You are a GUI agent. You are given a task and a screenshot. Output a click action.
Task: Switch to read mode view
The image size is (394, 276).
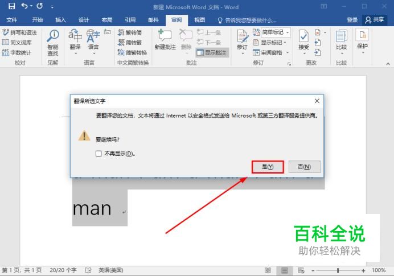pos(268,270)
